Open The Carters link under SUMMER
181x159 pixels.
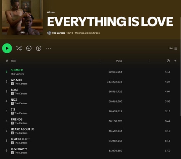(x=17, y=74)
